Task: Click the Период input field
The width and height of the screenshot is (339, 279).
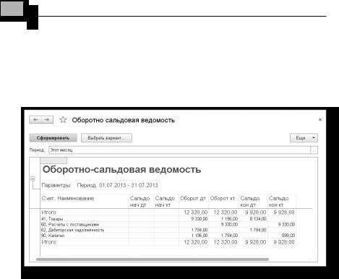Action: tap(179, 150)
